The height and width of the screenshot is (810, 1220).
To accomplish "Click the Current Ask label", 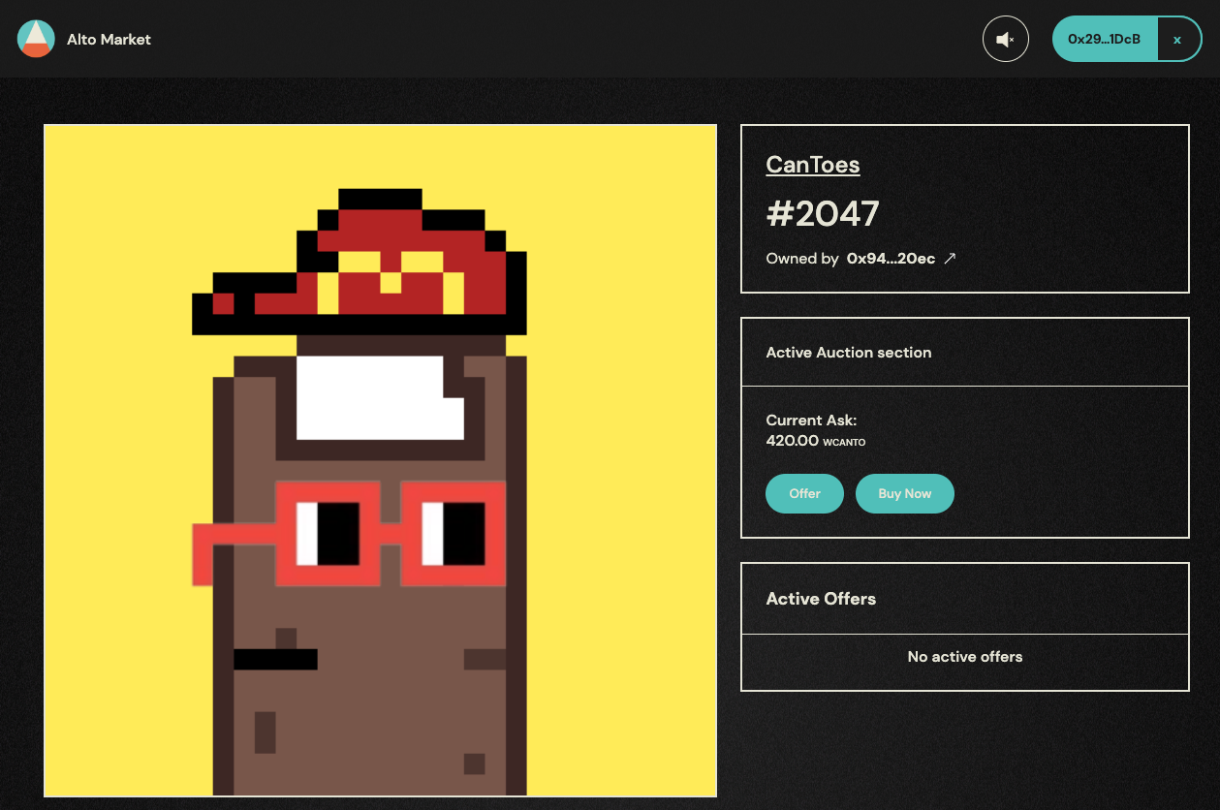I will [811, 421].
